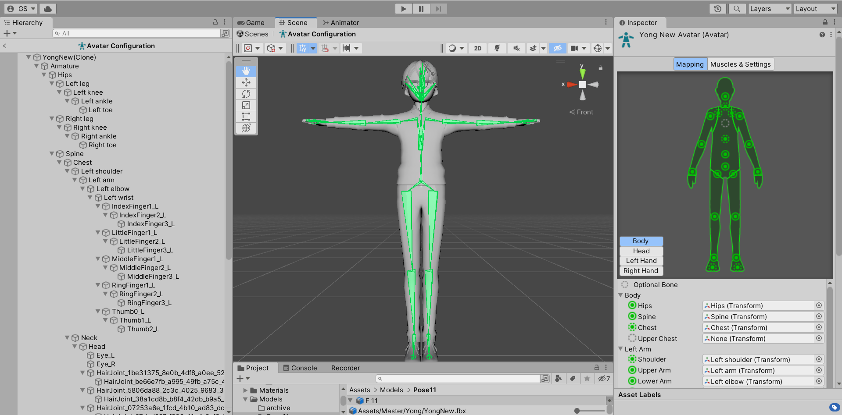Select the Rect tool

pyautogui.click(x=246, y=117)
